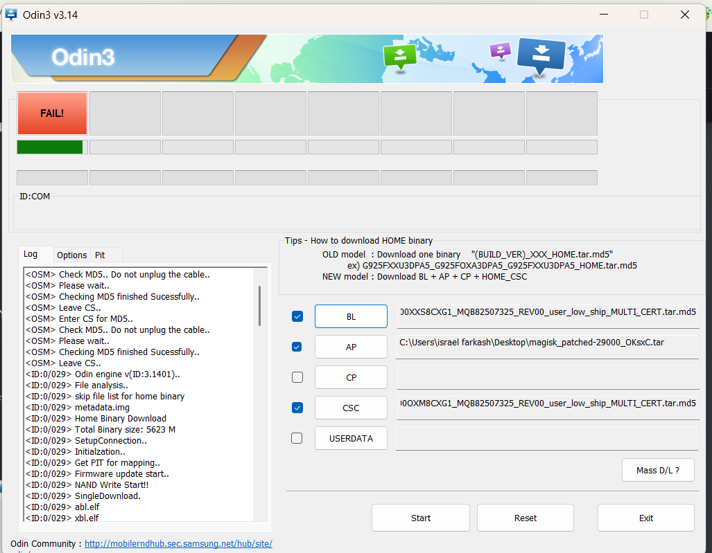Enable the USERDATA checkbox
Image resolution: width=712 pixels, height=553 pixels.
[297, 438]
